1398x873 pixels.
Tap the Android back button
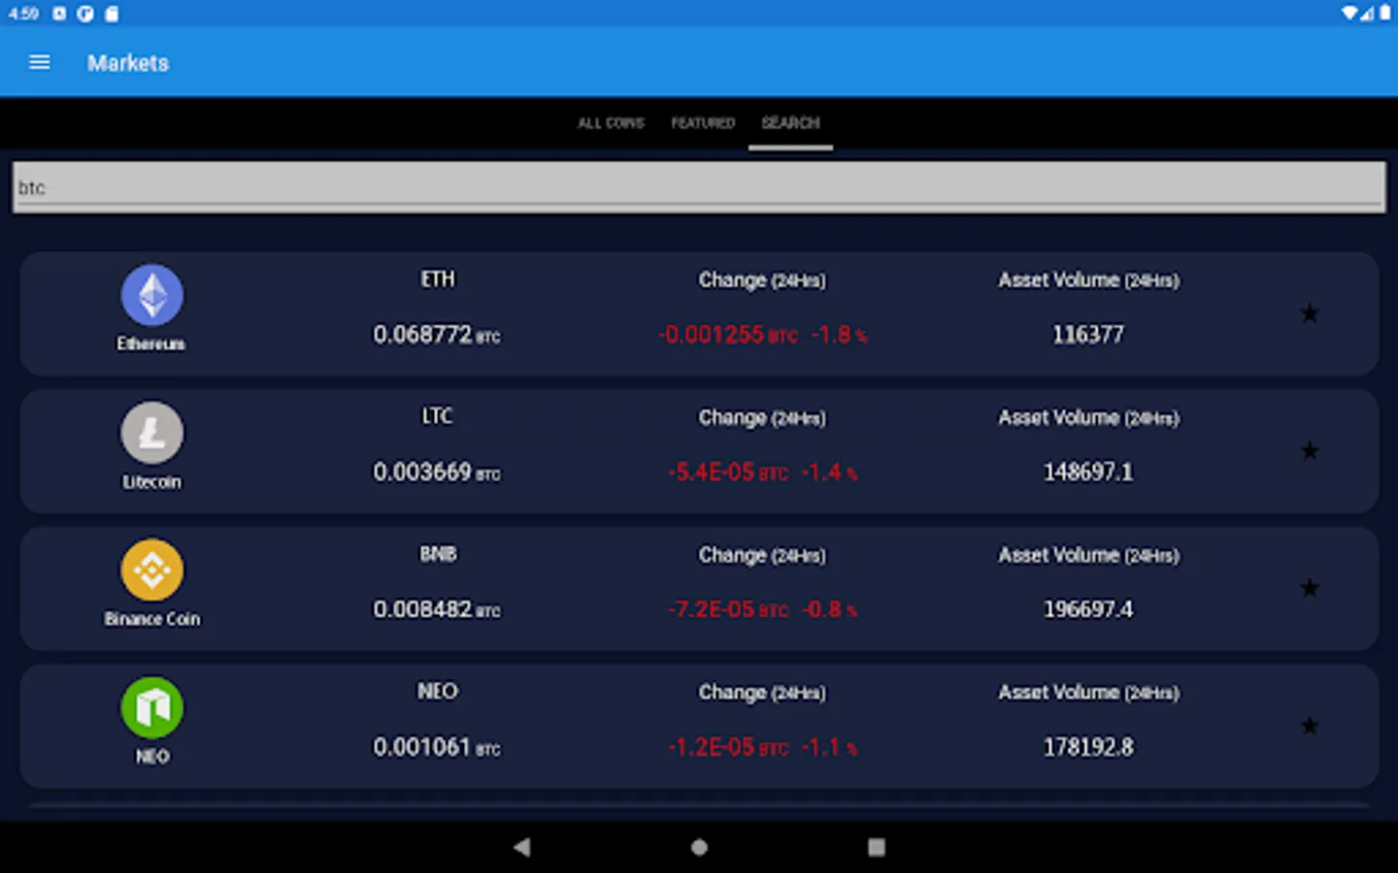click(521, 847)
